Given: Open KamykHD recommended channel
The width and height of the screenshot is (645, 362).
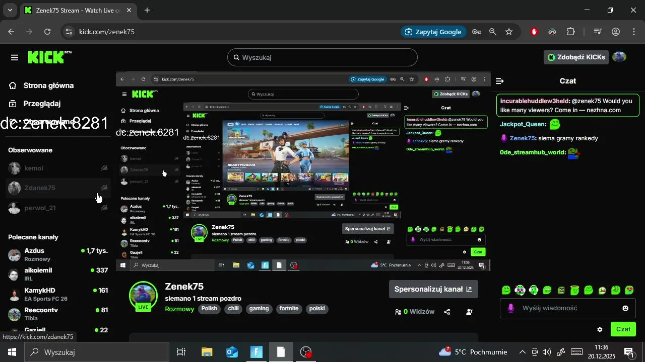Looking at the screenshot, I should click(x=58, y=294).
